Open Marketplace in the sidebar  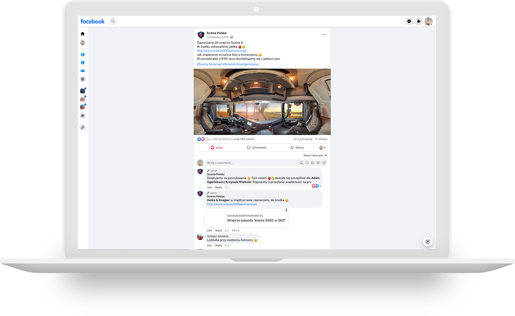[x=83, y=63]
